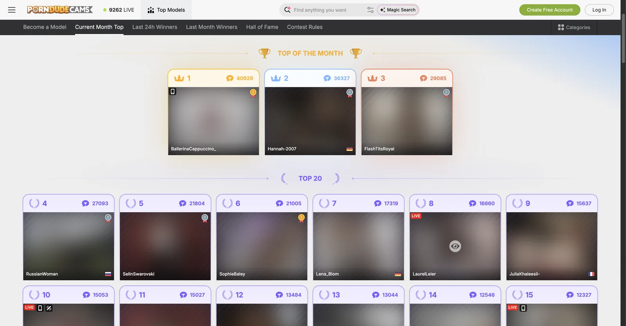Image resolution: width=626 pixels, height=326 pixels.
Task: Click the Top Models podium icon
Action: pos(151,10)
